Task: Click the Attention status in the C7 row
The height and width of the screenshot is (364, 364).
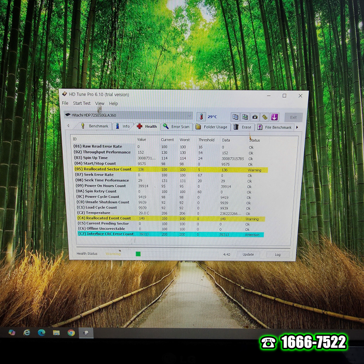Action: click(252, 235)
